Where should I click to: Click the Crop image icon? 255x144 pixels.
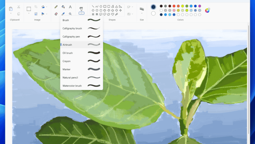tap(36, 7)
